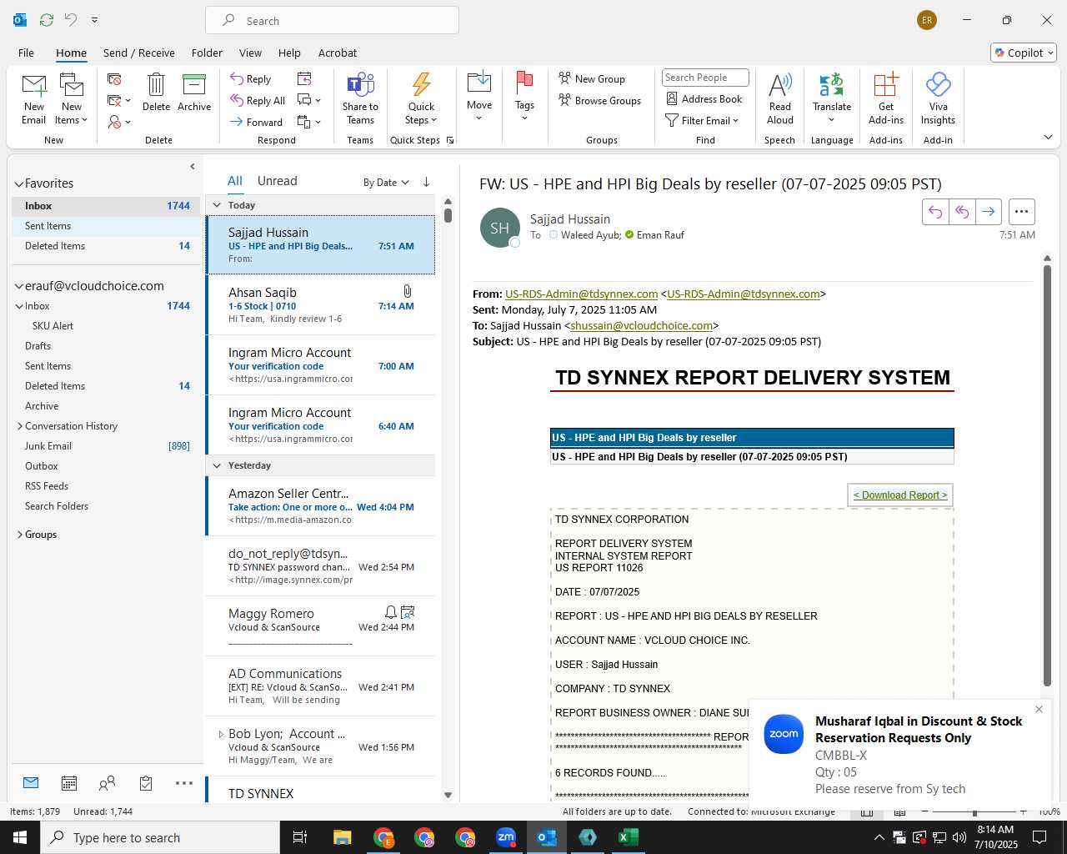Dismiss the Zoom notification

click(1039, 710)
